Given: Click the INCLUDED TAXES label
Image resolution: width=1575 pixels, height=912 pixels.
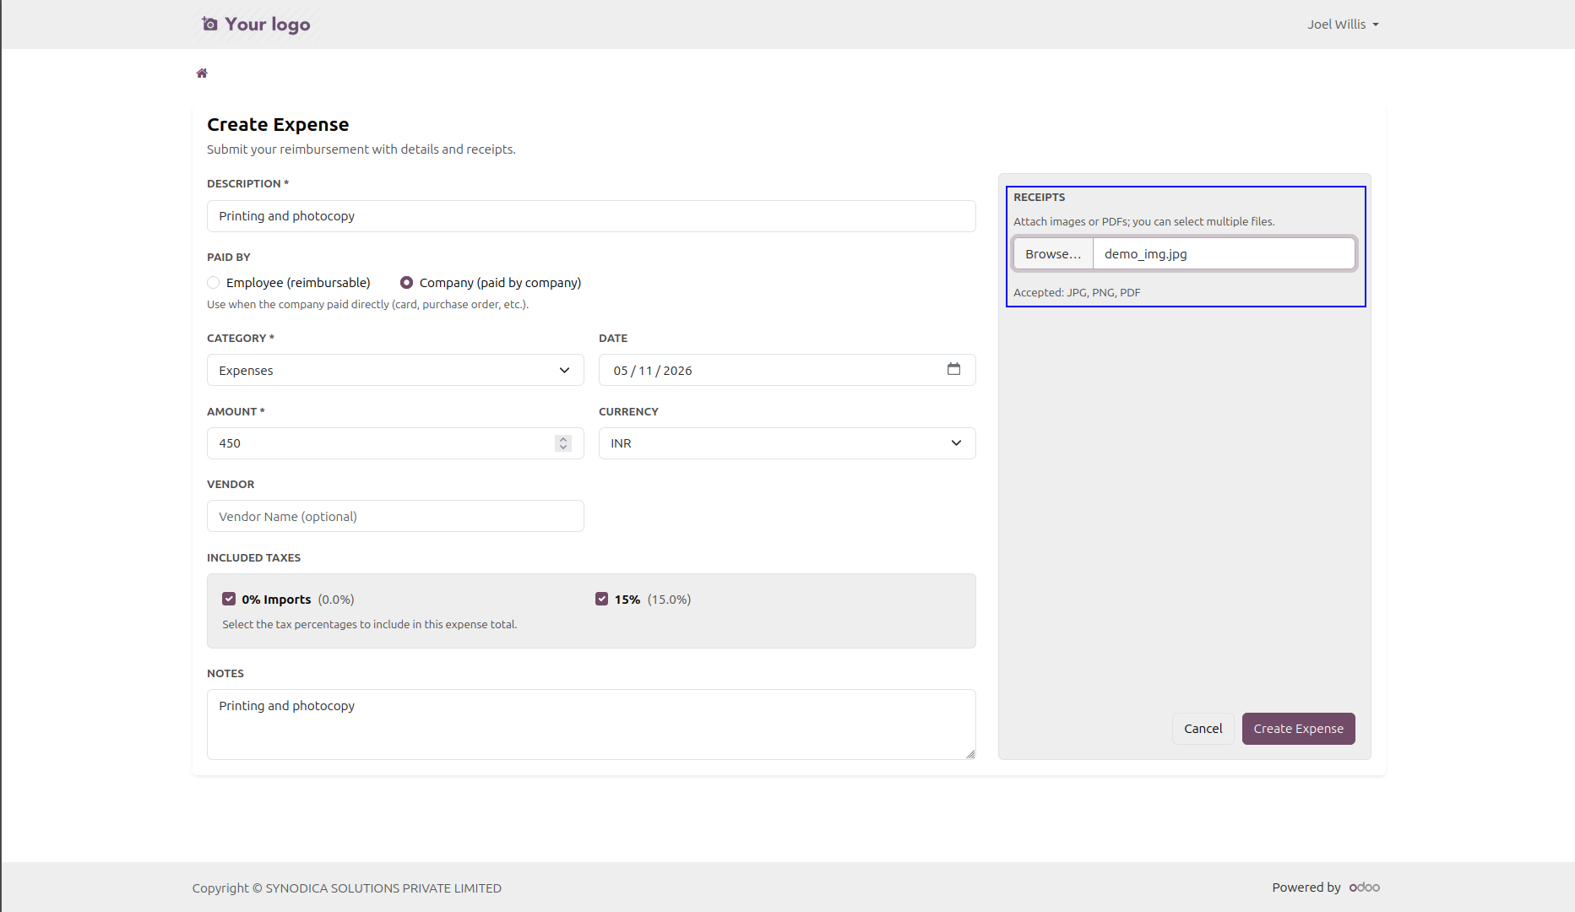Looking at the screenshot, I should coord(253,558).
